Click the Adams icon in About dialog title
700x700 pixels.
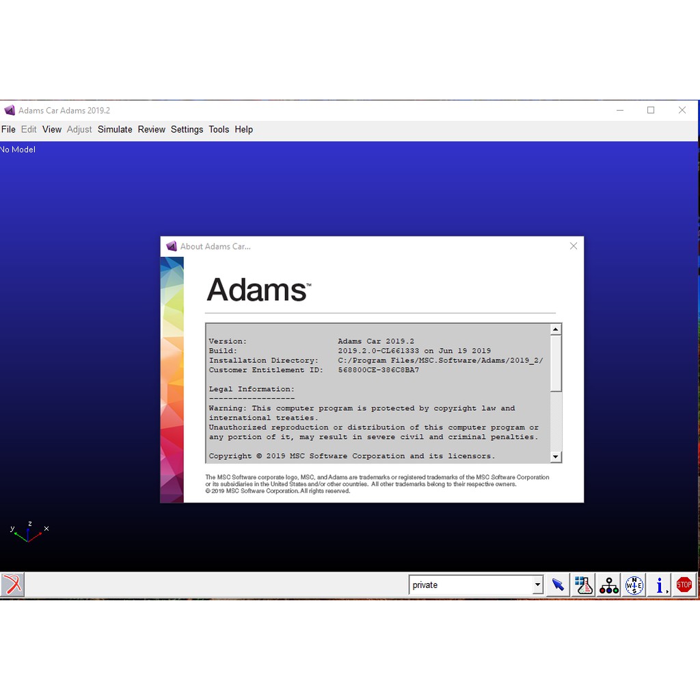tap(172, 246)
